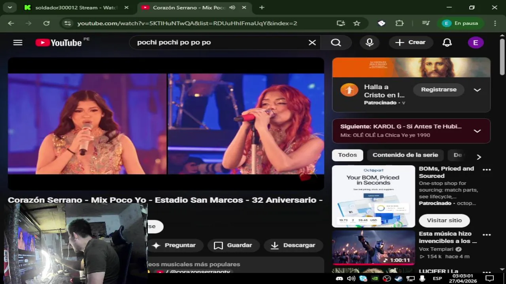The width and height of the screenshot is (506, 284).
Task: Install app icon in address bar
Action: 341,23
